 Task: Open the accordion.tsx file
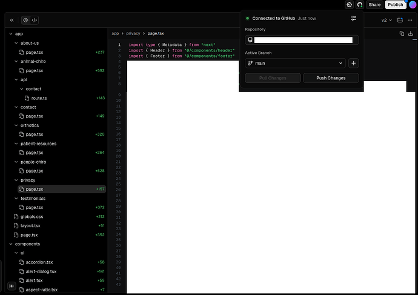[39, 262]
